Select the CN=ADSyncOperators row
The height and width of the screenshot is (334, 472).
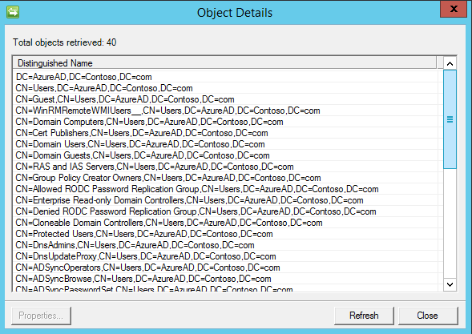(x=226, y=268)
